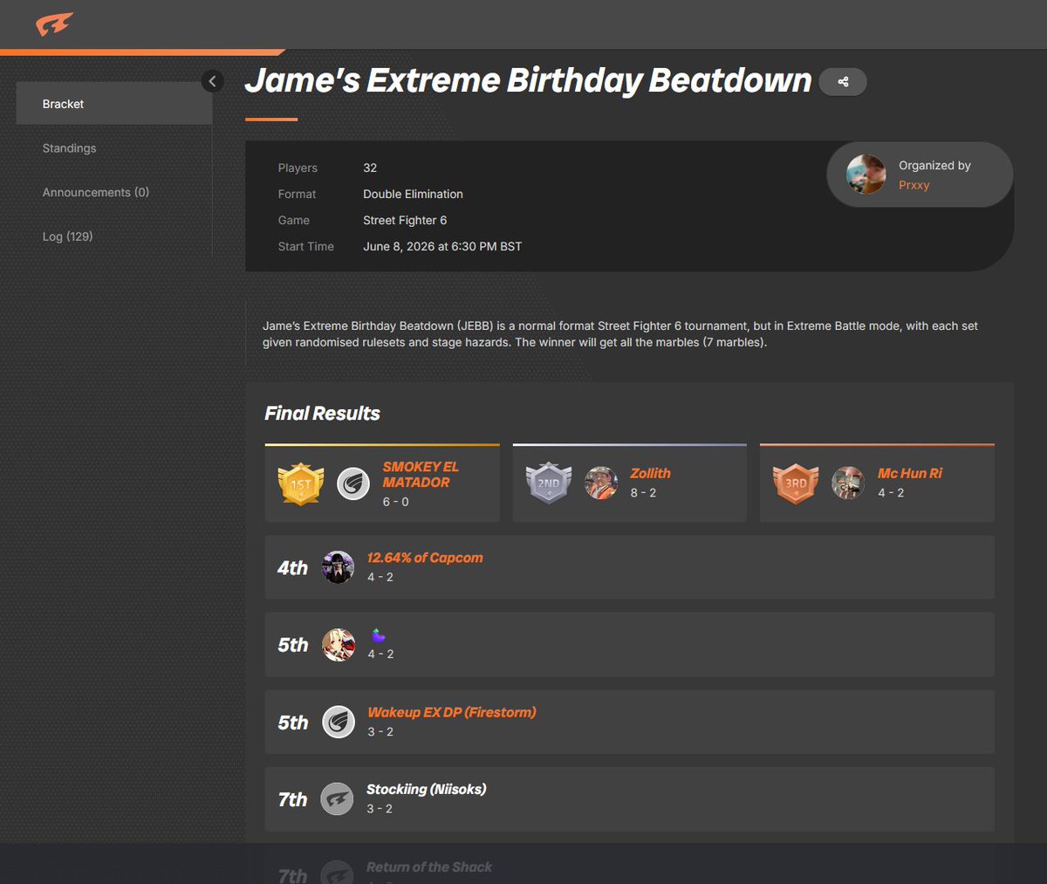Click the 4th place label
The height and width of the screenshot is (884, 1047).
292,568
